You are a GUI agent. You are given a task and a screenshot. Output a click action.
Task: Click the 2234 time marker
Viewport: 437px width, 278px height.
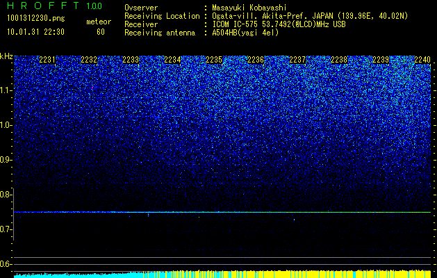tap(172, 60)
